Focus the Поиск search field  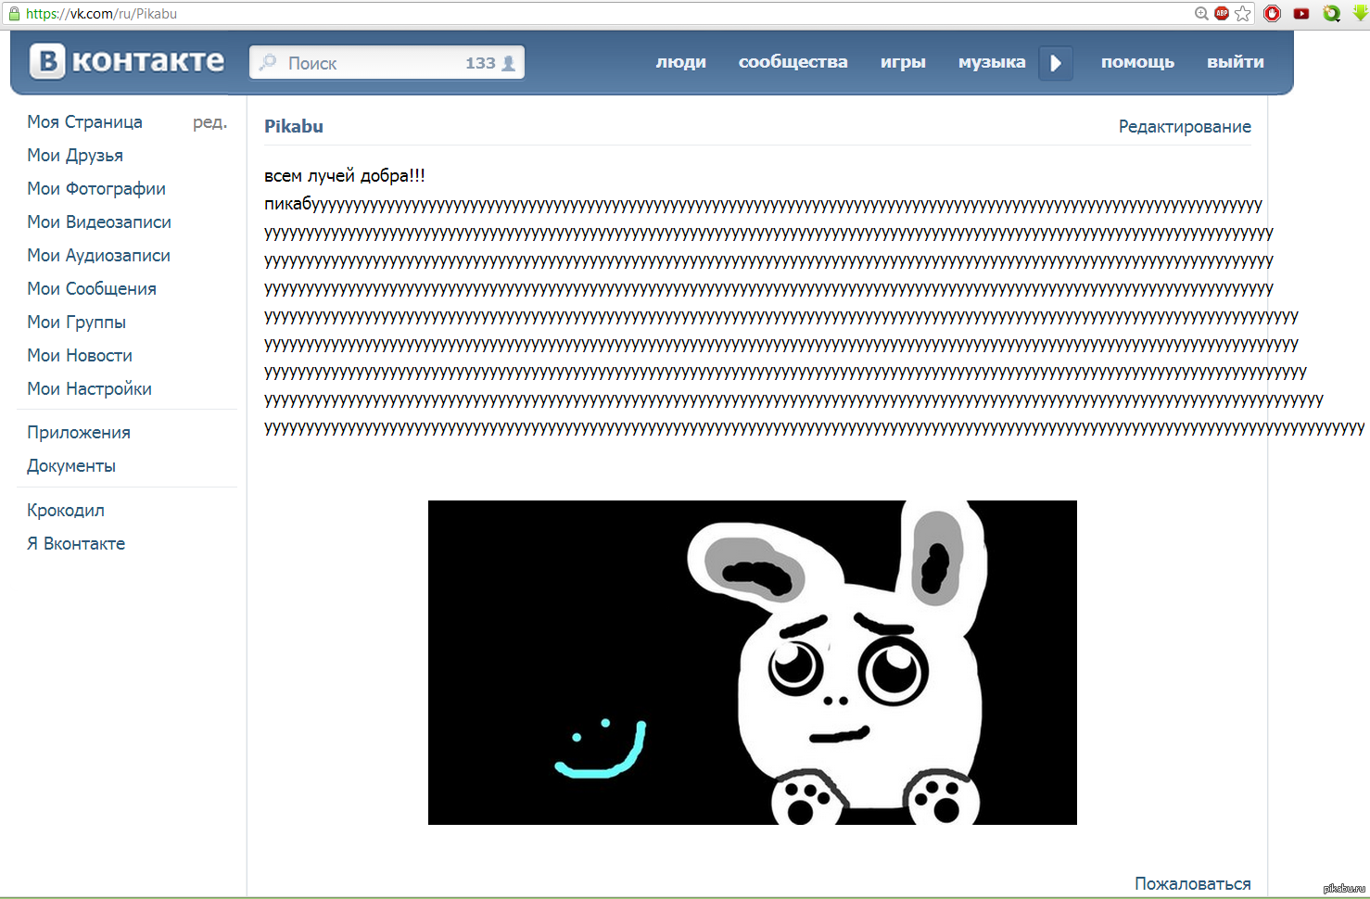(x=387, y=63)
